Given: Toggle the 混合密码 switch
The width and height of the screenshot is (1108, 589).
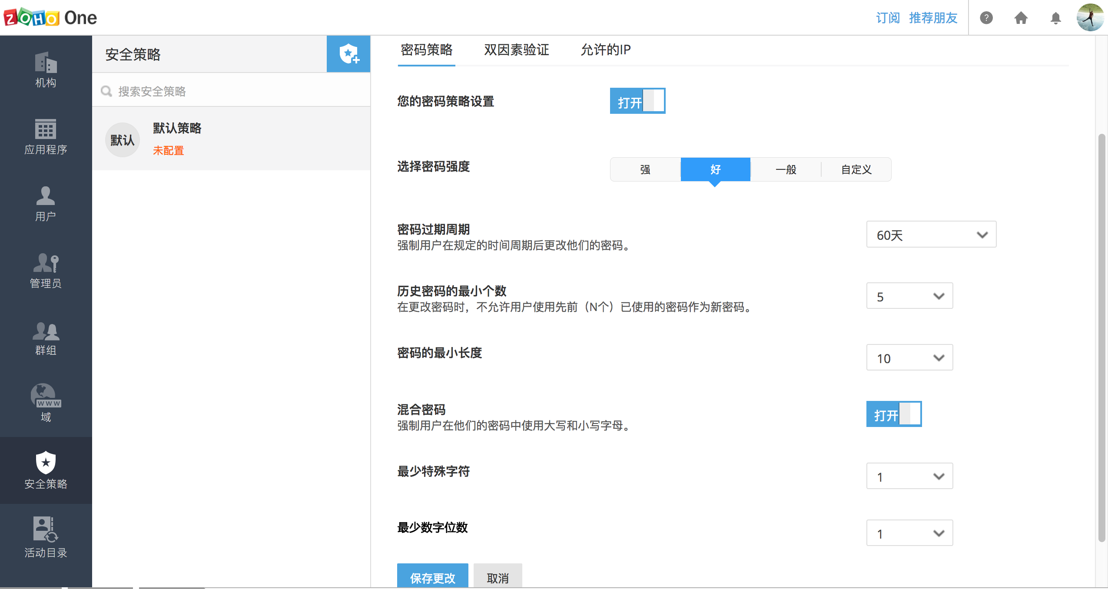Looking at the screenshot, I should tap(893, 414).
